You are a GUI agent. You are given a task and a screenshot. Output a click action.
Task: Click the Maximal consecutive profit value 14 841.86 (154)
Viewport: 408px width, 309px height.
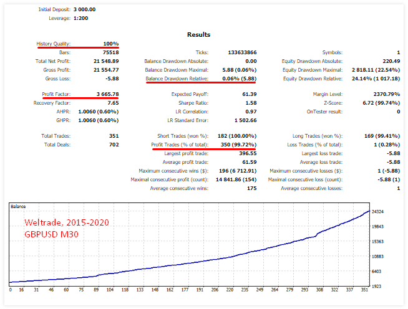(x=236, y=179)
